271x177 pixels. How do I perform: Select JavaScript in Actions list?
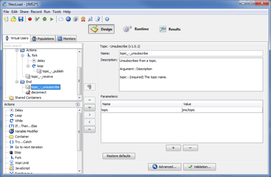(x=22, y=168)
